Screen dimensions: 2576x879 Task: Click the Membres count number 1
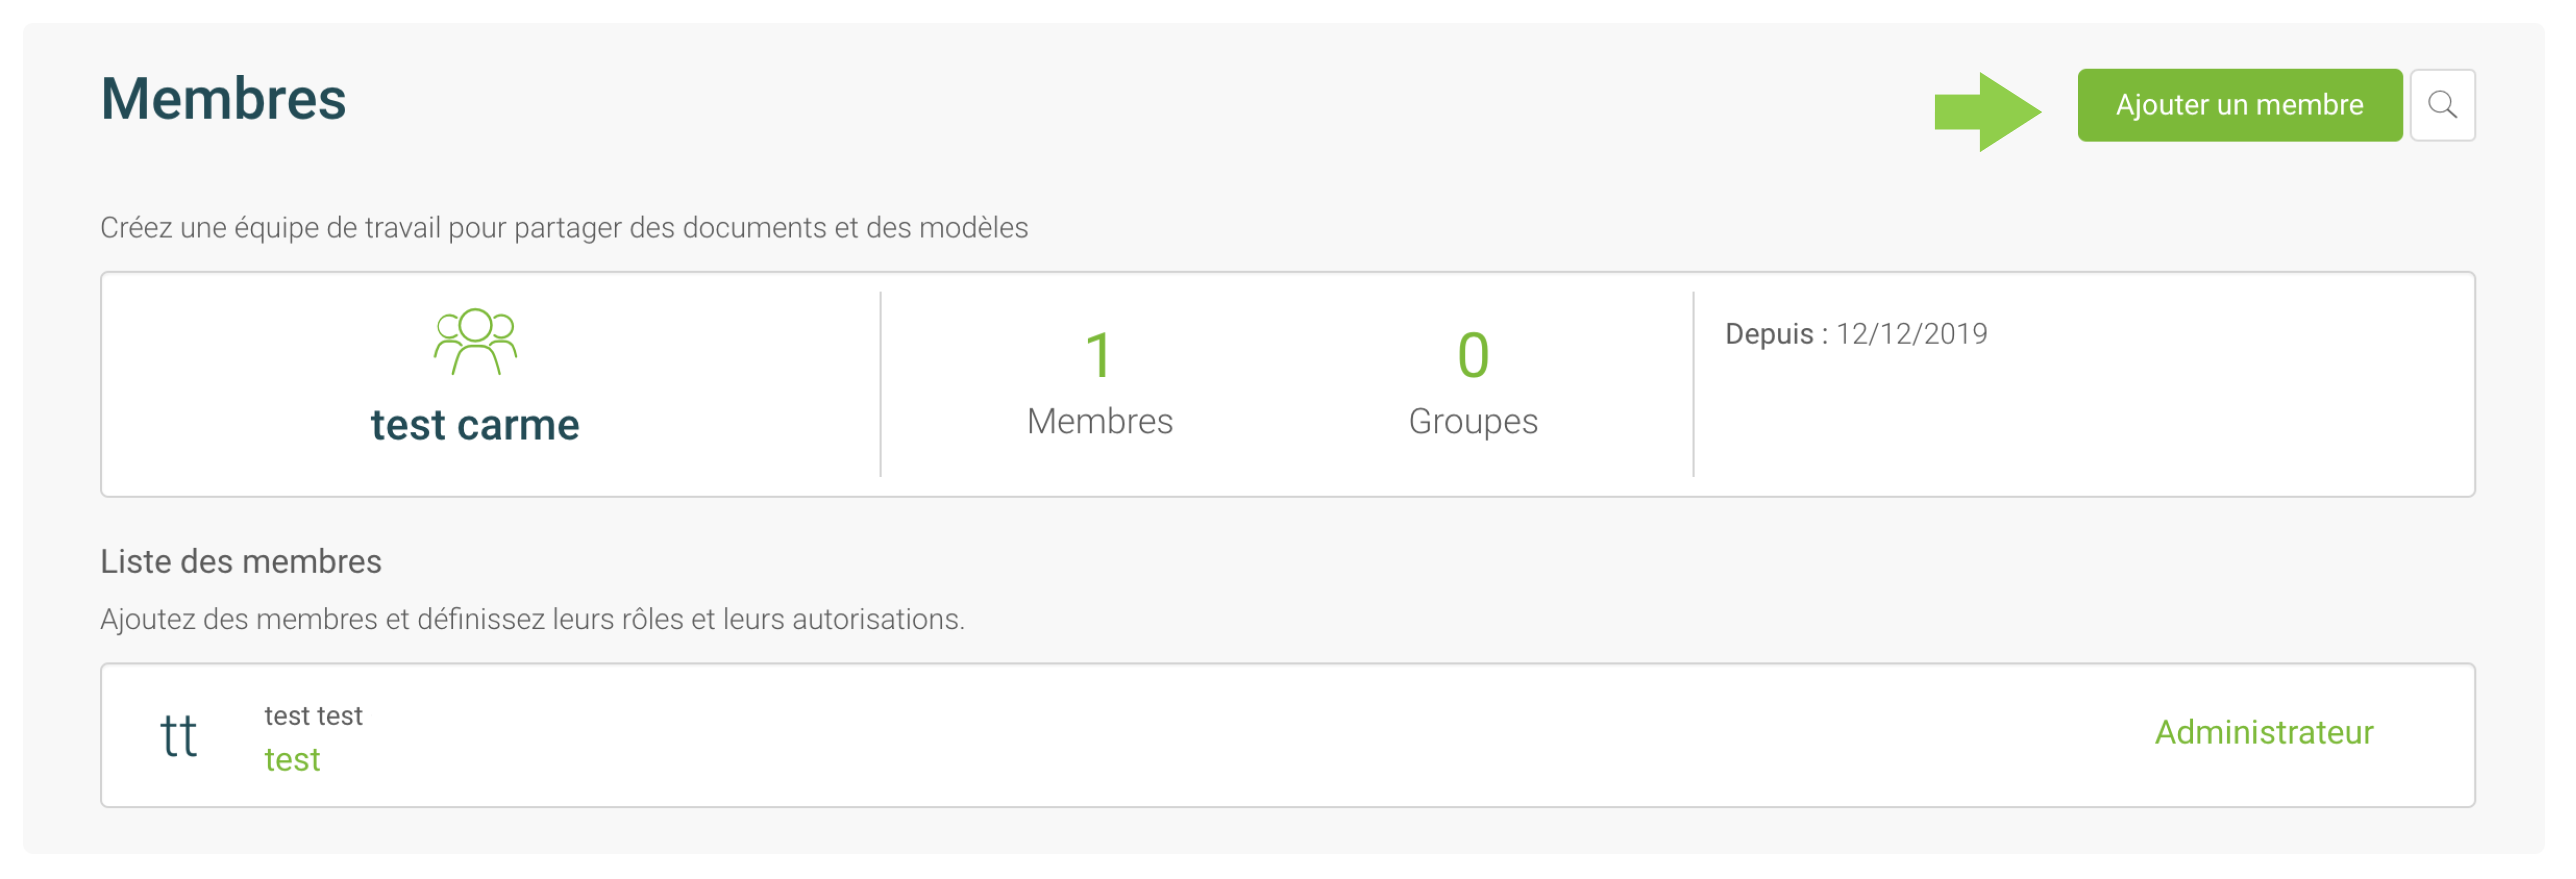[1099, 355]
